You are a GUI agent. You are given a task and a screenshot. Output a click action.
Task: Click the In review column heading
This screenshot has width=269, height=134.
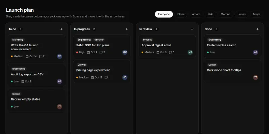146,29
